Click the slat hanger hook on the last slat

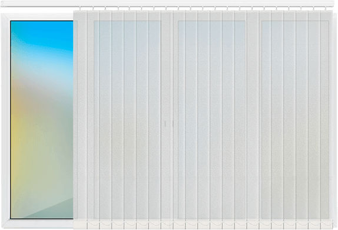coord(326,9)
